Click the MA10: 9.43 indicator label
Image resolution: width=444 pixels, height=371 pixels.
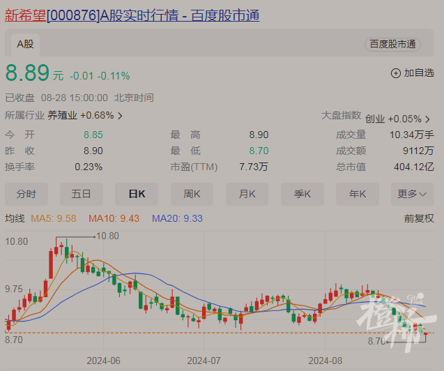click(x=114, y=219)
